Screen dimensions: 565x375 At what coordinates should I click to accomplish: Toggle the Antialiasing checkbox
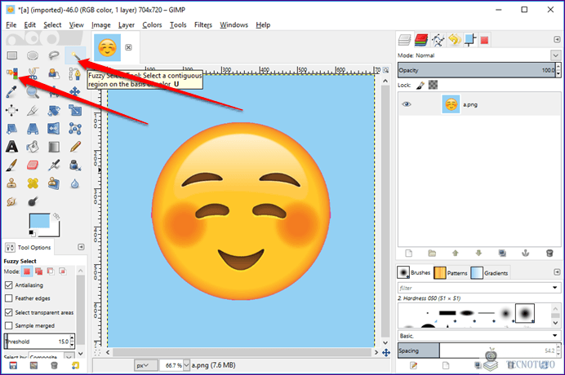point(9,285)
